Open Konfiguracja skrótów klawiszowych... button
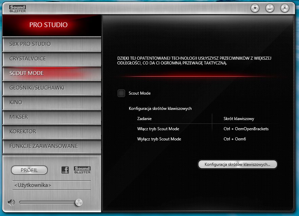Viewport: 299px width, 216px height. [x=237, y=164]
